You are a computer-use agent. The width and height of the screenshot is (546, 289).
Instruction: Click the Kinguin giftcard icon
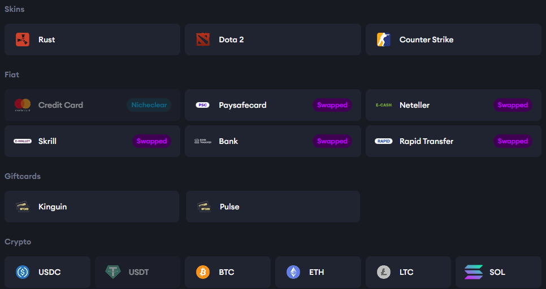coord(23,207)
